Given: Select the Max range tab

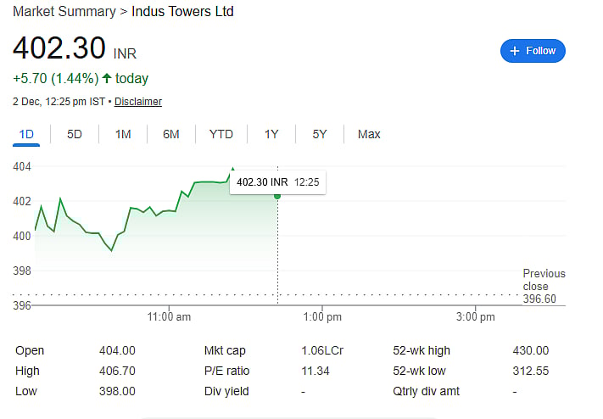Looking at the screenshot, I should coord(369,134).
